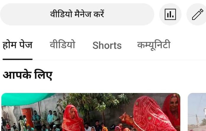This screenshot has height=131, width=206.
Task: Show Shorts content of the channel
Action: (107, 45)
